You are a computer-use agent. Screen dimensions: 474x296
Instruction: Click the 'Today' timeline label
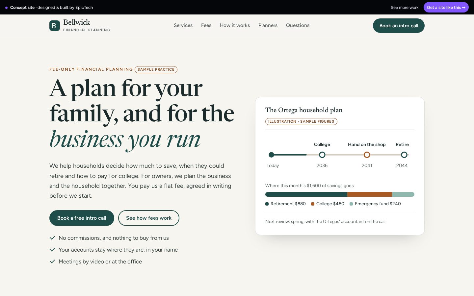click(273, 165)
